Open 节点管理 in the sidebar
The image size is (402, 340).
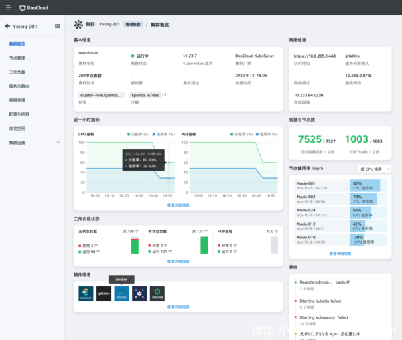coord(17,58)
